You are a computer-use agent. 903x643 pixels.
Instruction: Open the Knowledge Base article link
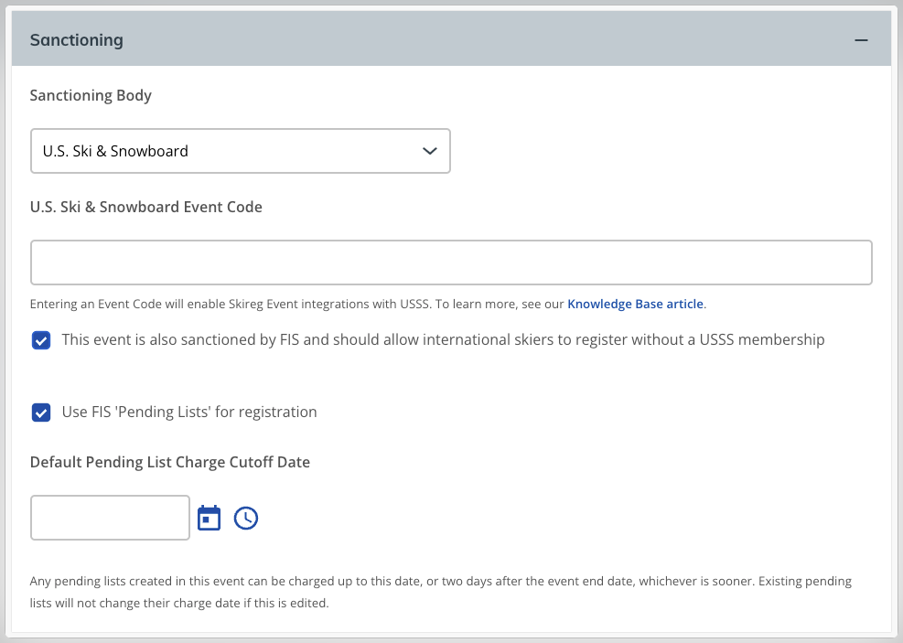tap(635, 304)
